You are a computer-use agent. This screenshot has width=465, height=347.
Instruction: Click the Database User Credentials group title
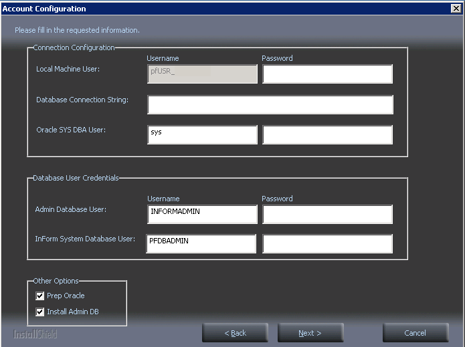(76, 178)
